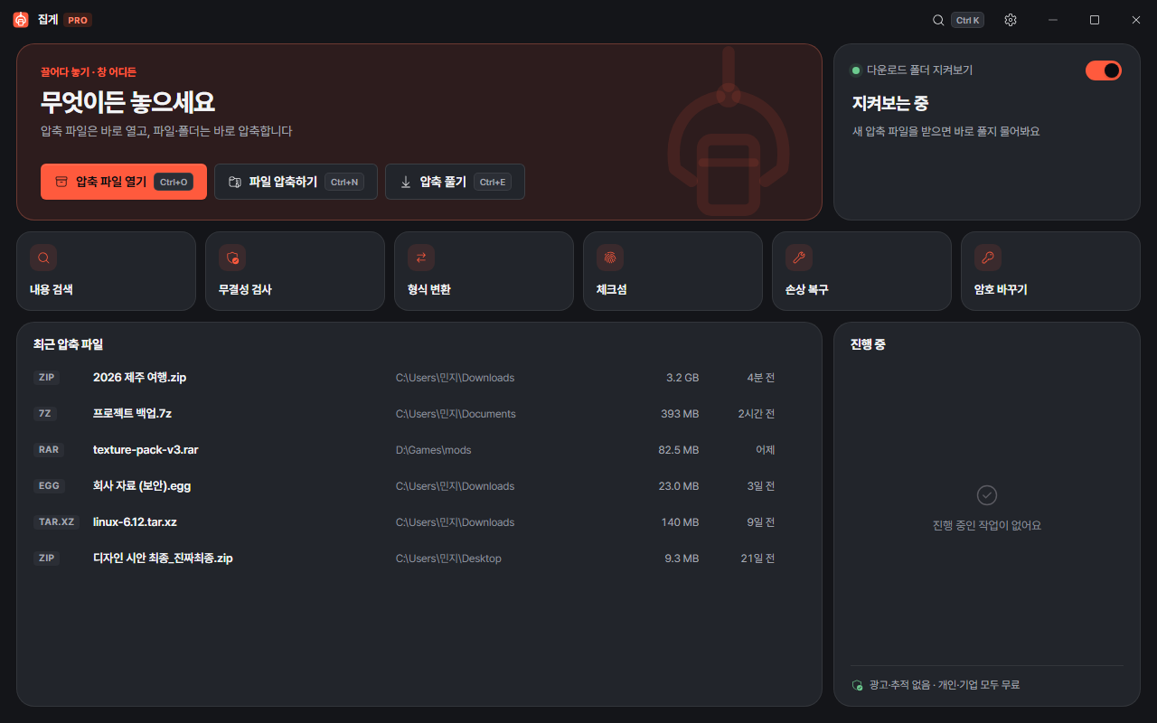Click the PRO badge next to 집게
Screen dimensions: 1157x723
tap(78, 20)
